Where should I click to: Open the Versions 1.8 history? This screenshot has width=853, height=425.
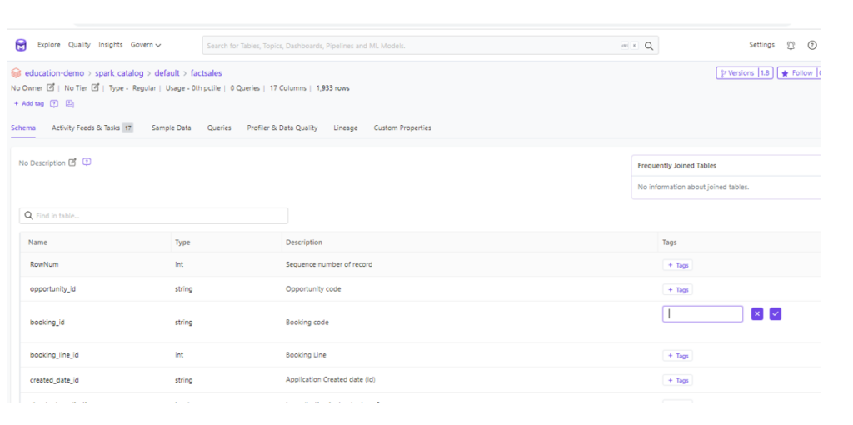pos(743,73)
